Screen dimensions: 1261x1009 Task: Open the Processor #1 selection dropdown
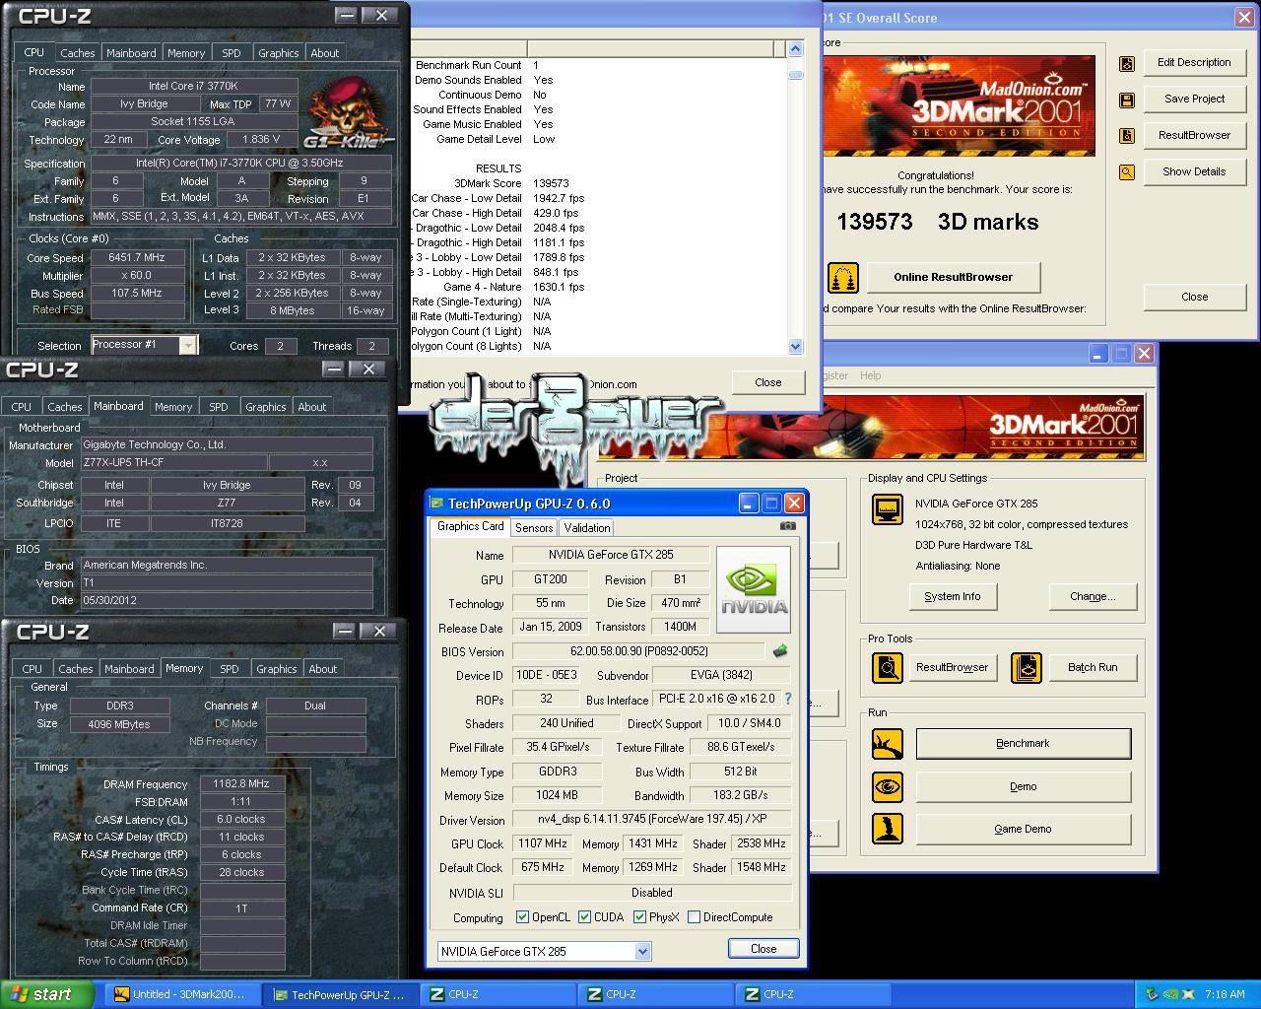pyautogui.click(x=187, y=345)
